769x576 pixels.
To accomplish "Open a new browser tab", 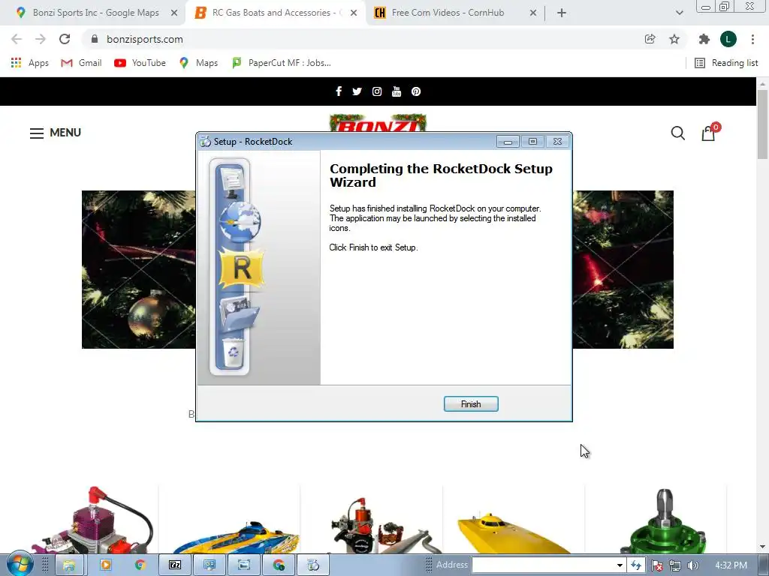I will point(562,13).
